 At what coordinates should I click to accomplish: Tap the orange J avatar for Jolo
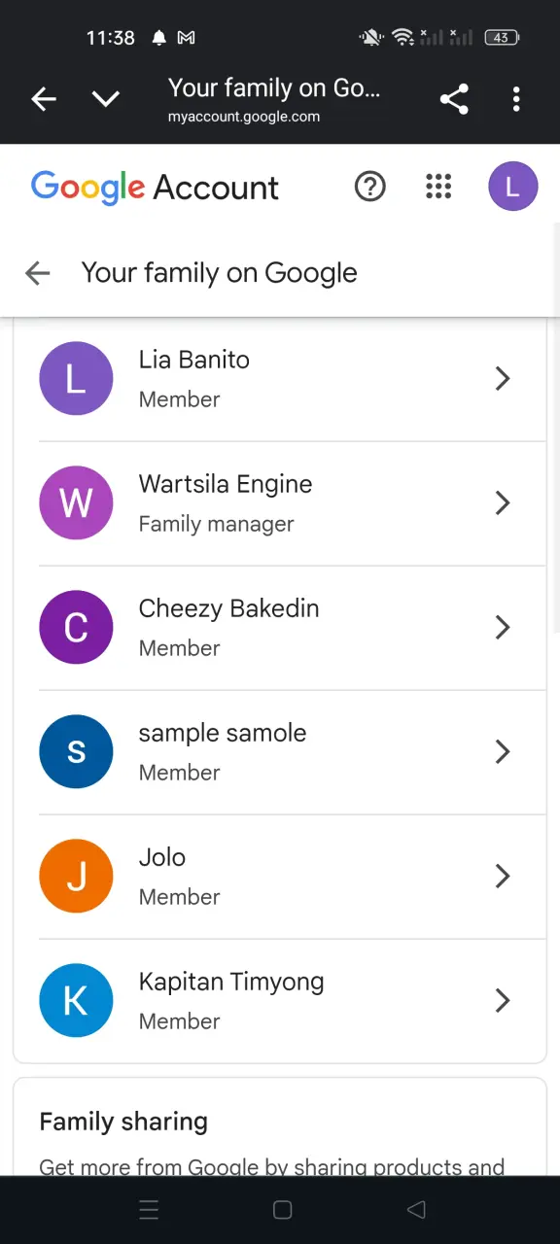[76, 876]
